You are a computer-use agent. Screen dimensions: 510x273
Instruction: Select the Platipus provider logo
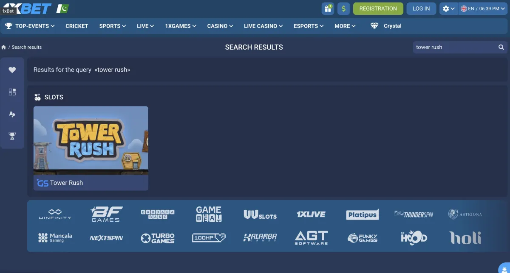point(362,214)
